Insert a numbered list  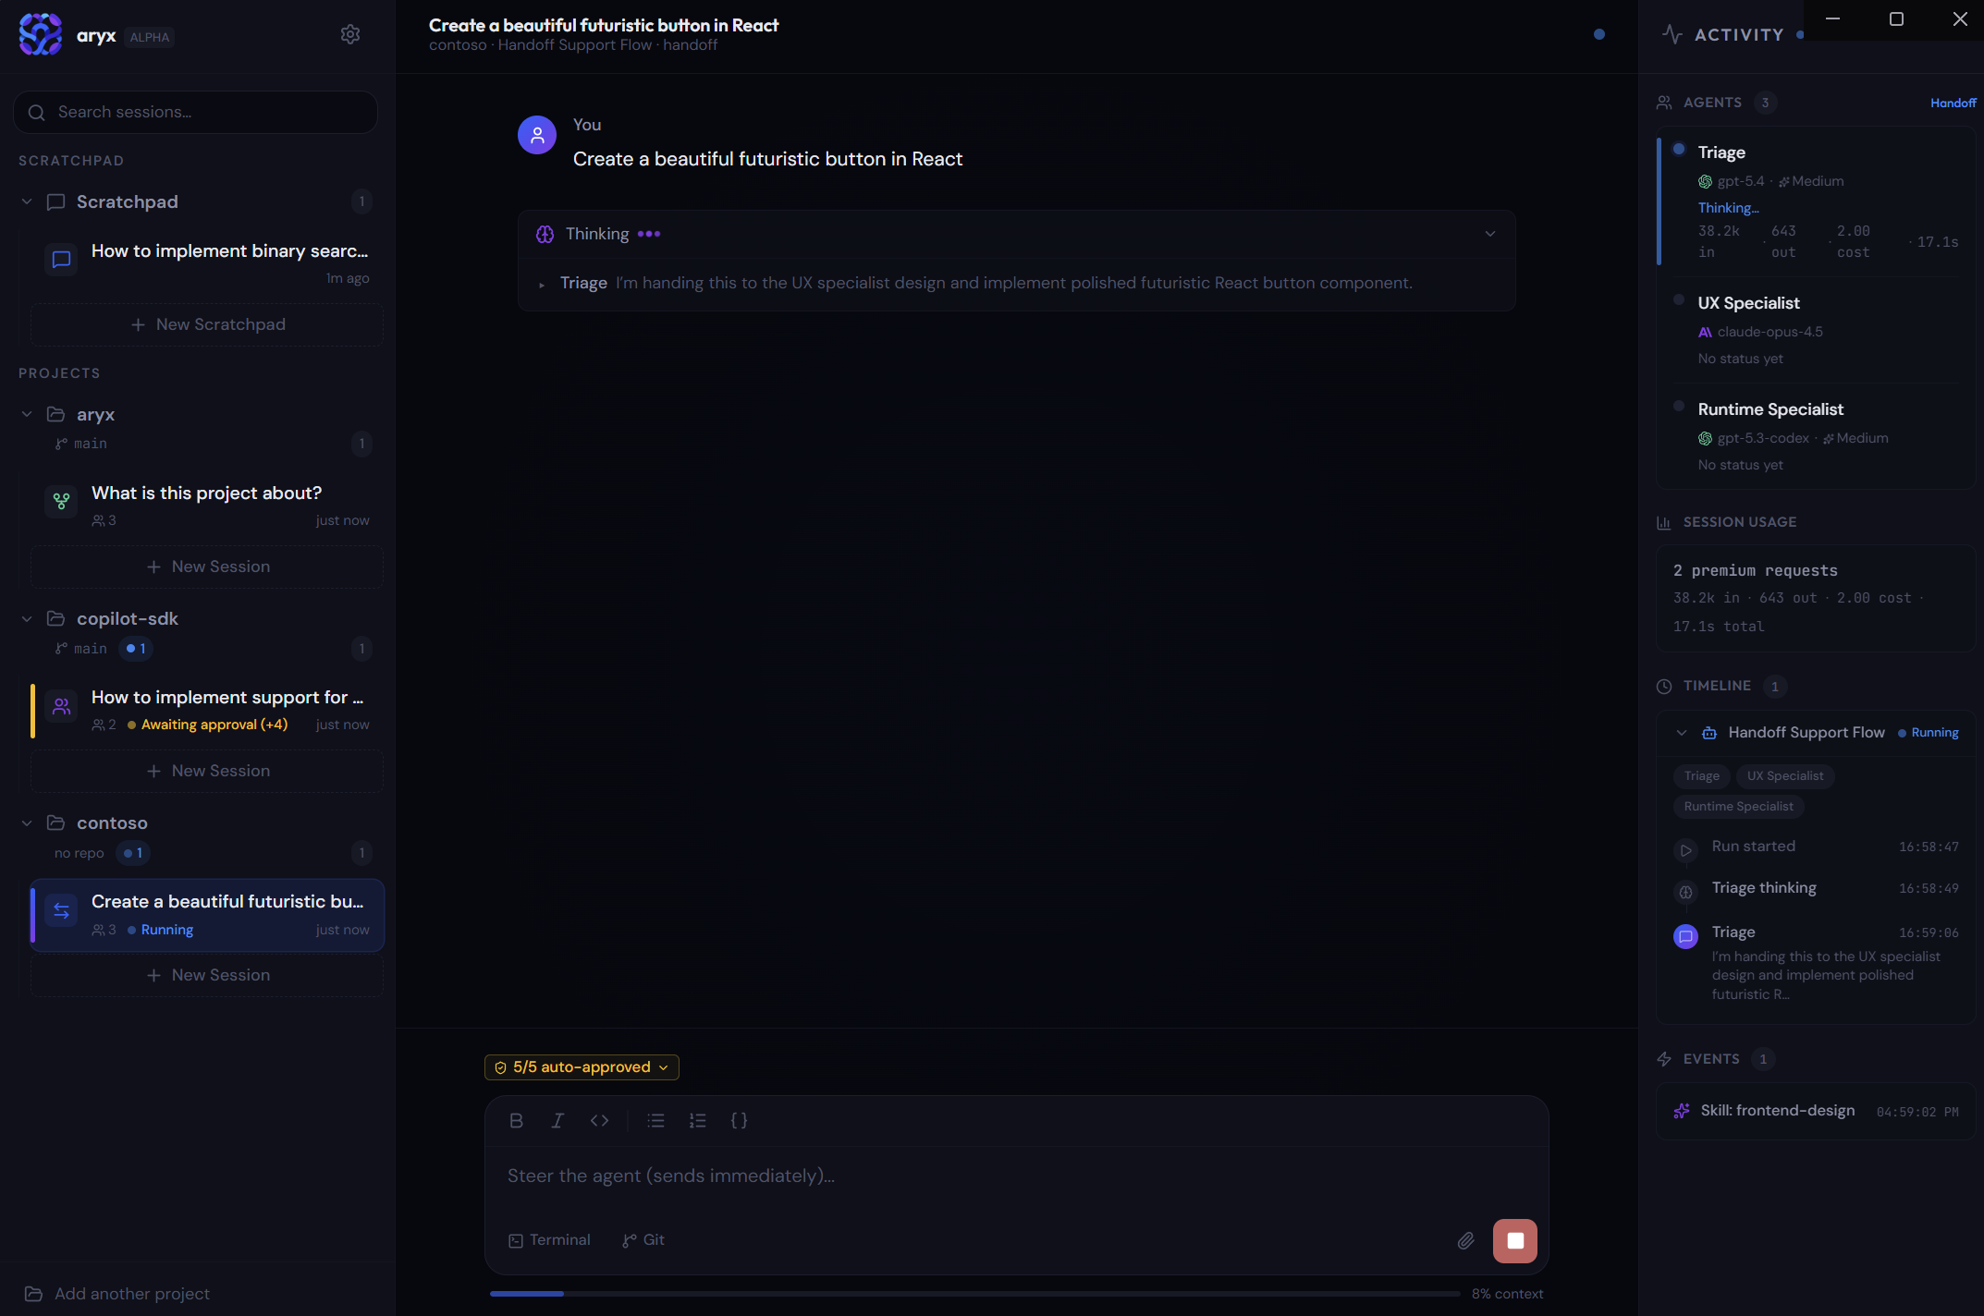point(697,1120)
